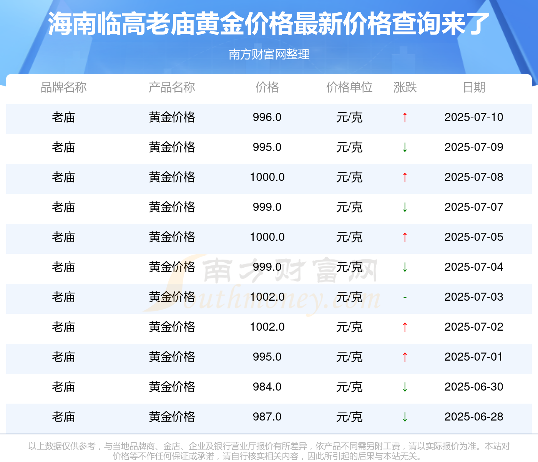The width and height of the screenshot is (538, 462).
Task: Click the red up arrow for 2025-07-05
Action: coord(405,237)
